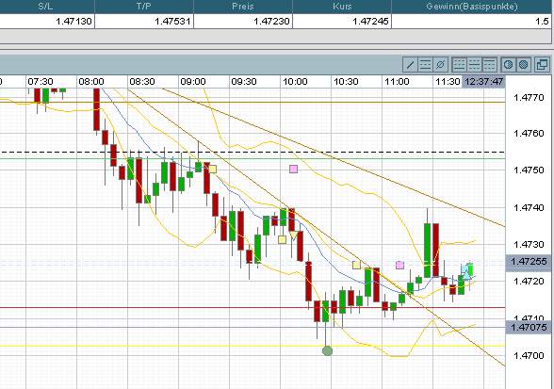Viewport: 554px width, 389px height.
Task: Click the Preis column header
Action: [x=243, y=7]
